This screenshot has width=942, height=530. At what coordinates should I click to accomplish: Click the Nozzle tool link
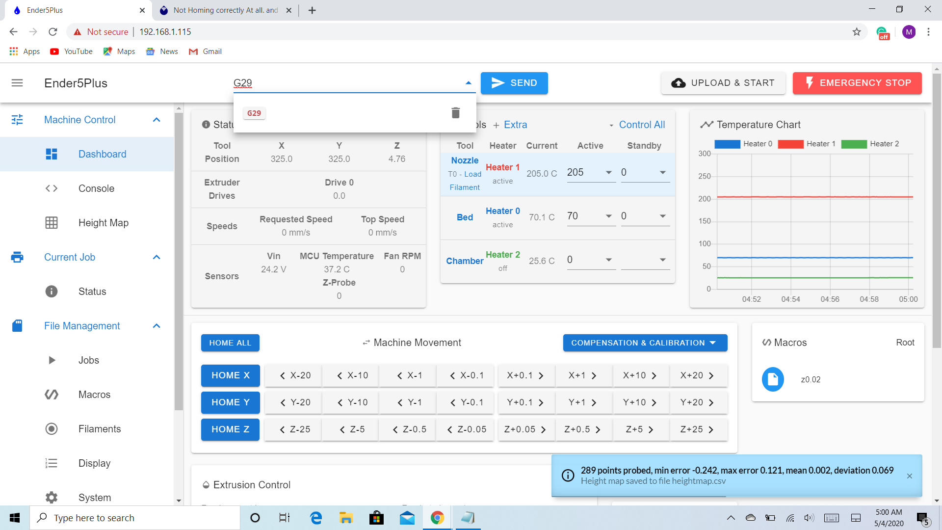point(465,160)
